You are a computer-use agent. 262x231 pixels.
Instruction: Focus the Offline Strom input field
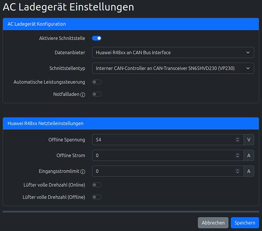168,155
